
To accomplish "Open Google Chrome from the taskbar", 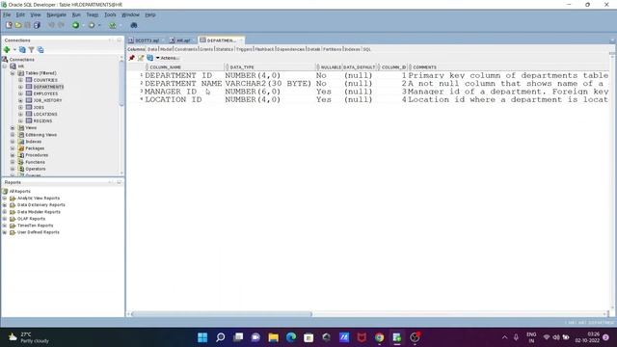I will click(x=379, y=337).
